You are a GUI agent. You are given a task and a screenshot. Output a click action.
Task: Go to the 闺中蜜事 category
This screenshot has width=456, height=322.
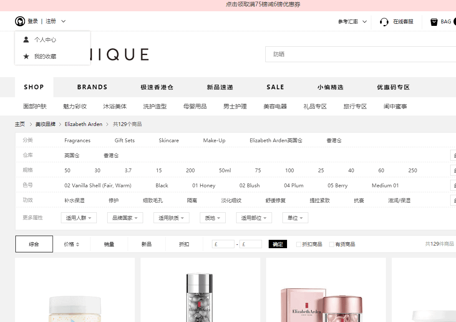395,106
